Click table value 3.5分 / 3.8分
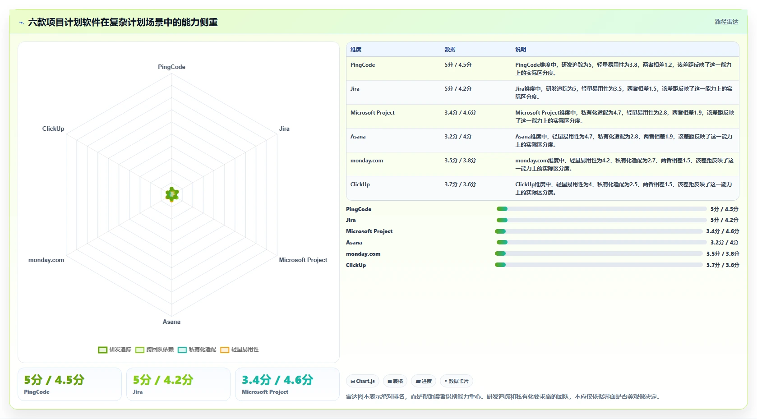Screen dimensions: 757x419 (460, 161)
